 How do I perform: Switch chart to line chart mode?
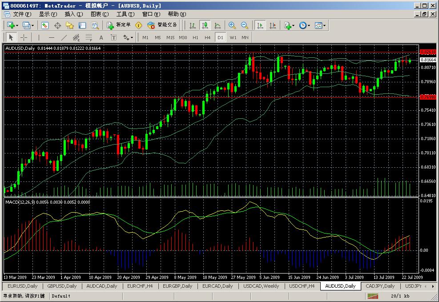[217, 25]
